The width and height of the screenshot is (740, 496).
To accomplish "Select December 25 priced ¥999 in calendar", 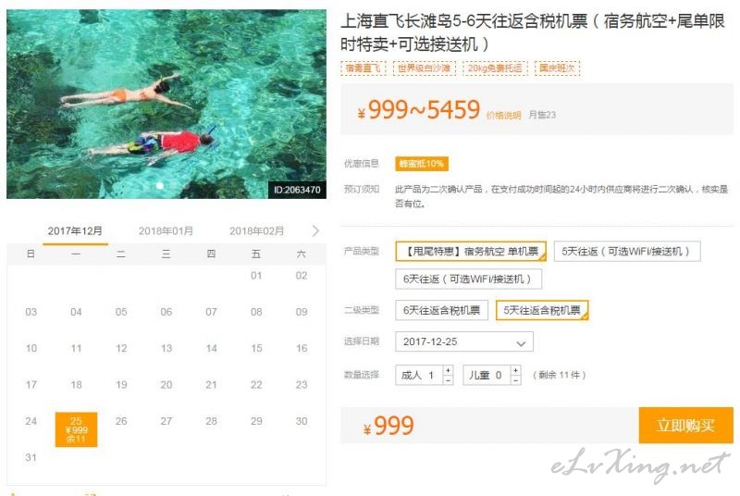I will tap(76, 429).
